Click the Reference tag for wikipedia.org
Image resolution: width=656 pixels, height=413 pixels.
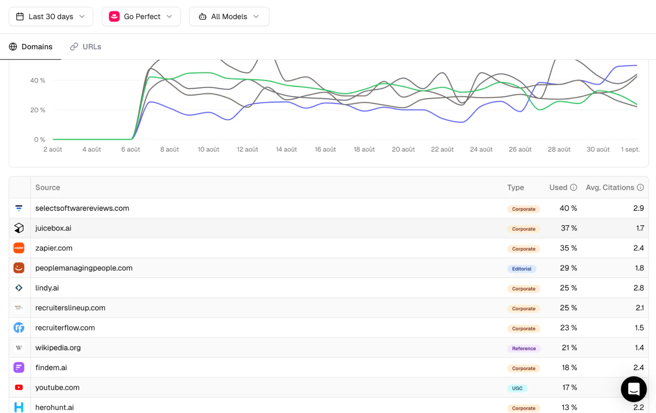pos(524,348)
